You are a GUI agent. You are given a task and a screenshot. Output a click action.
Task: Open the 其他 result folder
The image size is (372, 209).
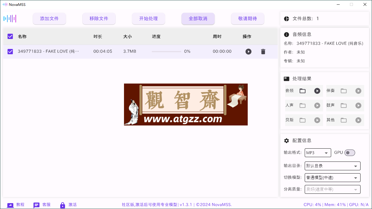click(x=343, y=120)
